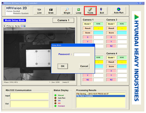Click the top-left fiducial mark in camera image
The width and height of the screenshot is (146, 113).
(x=36, y=51)
